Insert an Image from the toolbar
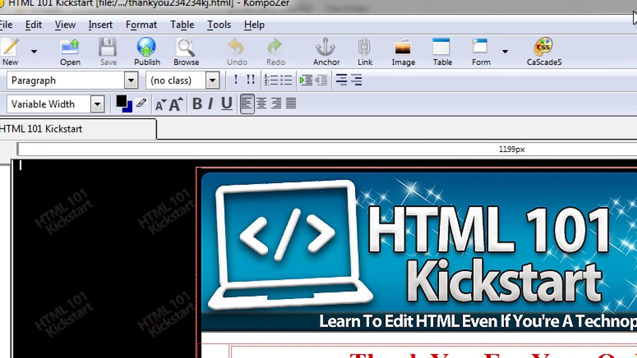Image resolution: width=637 pixels, height=358 pixels. (403, 52)
